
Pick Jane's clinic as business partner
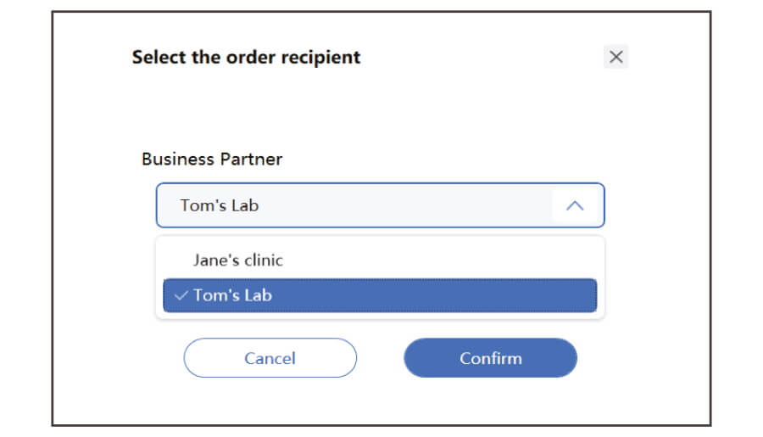pos(380,261)
